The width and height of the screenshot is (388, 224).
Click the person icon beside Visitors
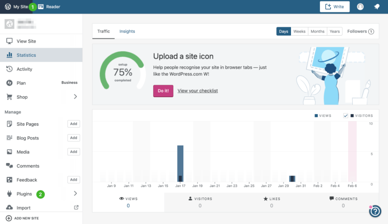click(x=190, y=199)
